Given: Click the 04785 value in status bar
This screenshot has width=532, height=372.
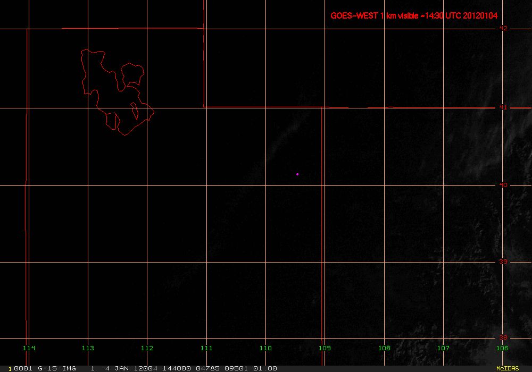Looking at the screenshot, I should point(207,368).
